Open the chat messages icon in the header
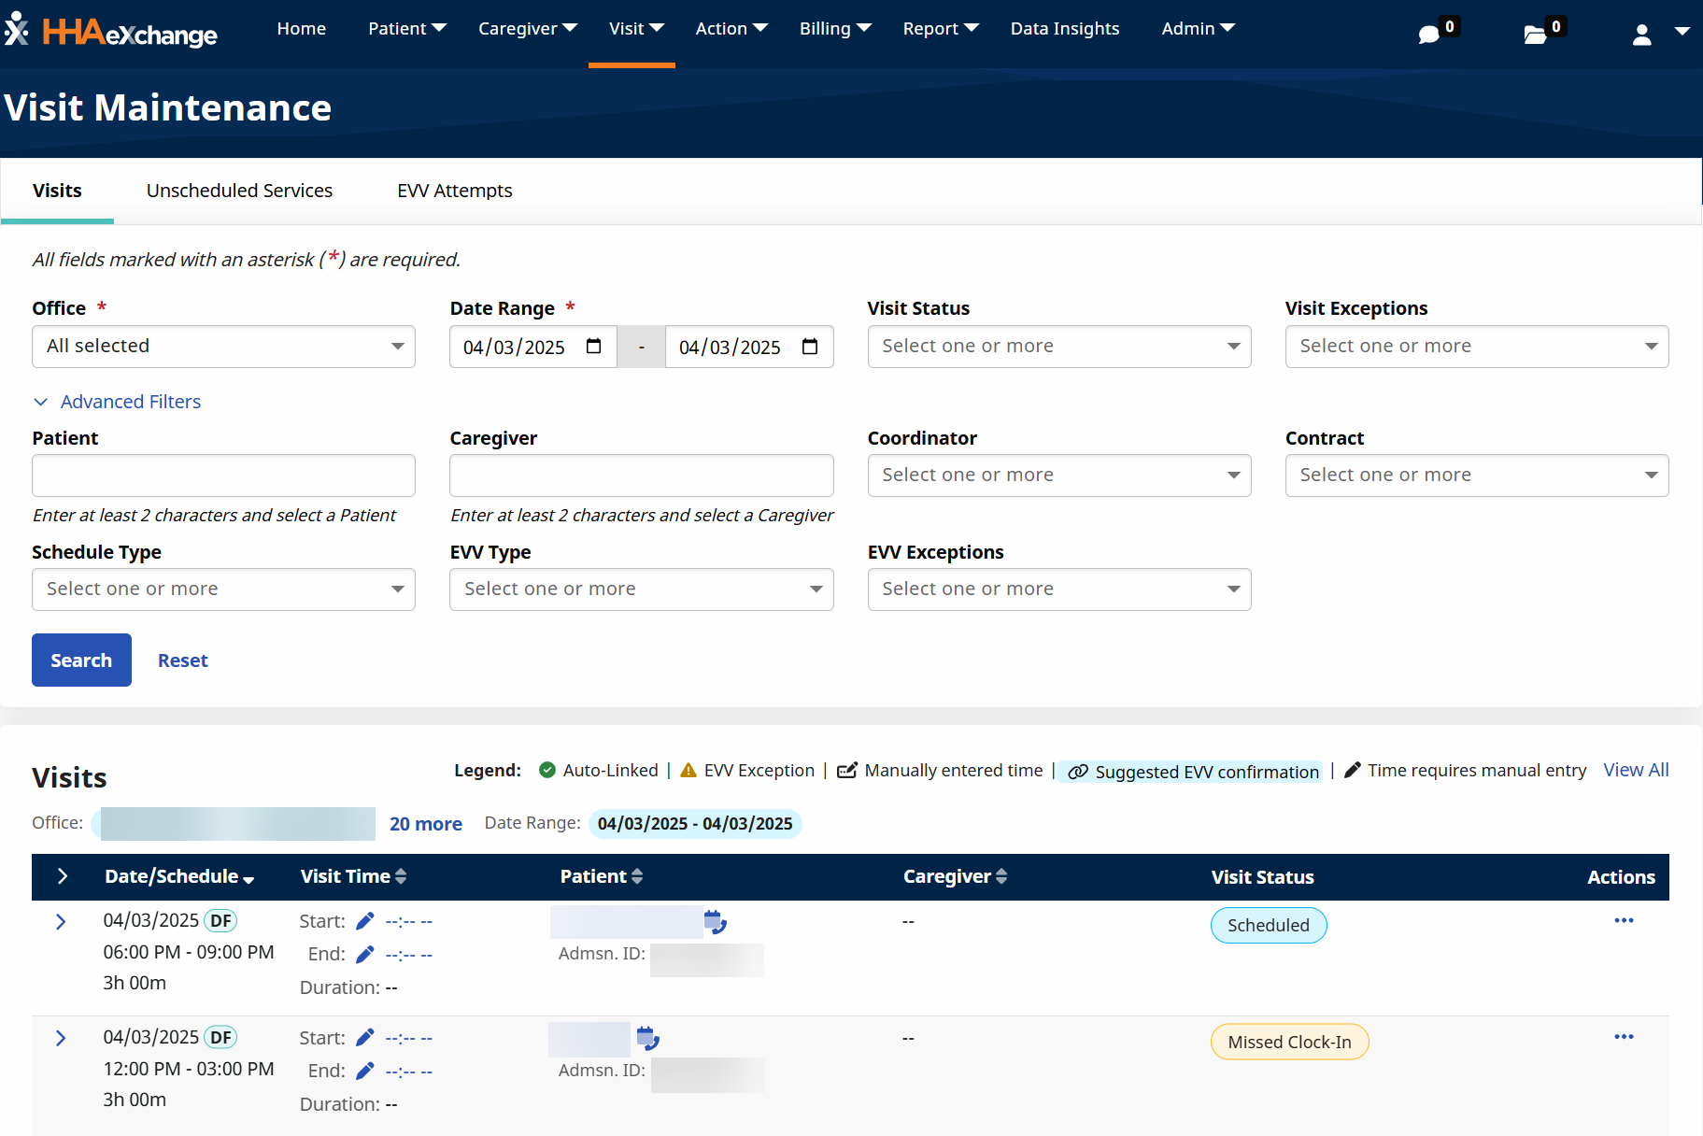Screen dimensions: 1703x1136 tap(1428, 34)
